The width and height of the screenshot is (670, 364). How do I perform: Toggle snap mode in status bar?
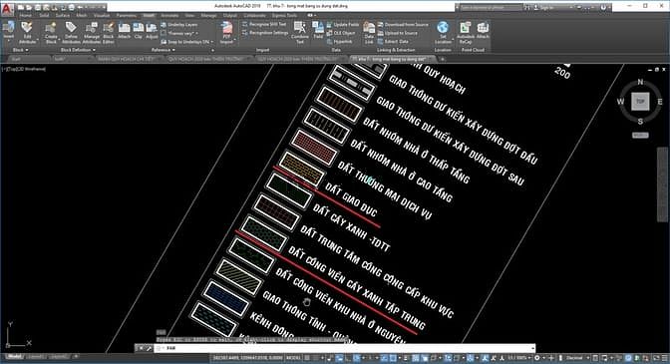pos(316,358)
